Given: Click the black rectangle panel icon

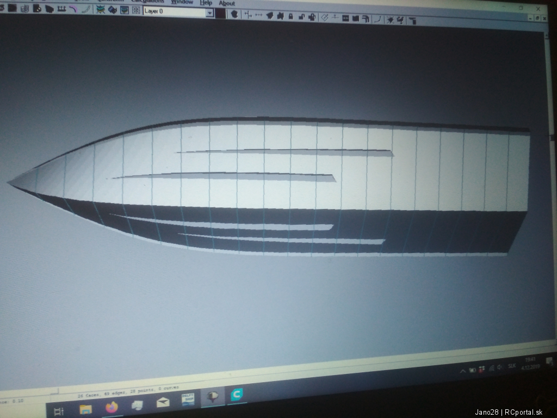Looking at the screenshot, I should 345,18.
